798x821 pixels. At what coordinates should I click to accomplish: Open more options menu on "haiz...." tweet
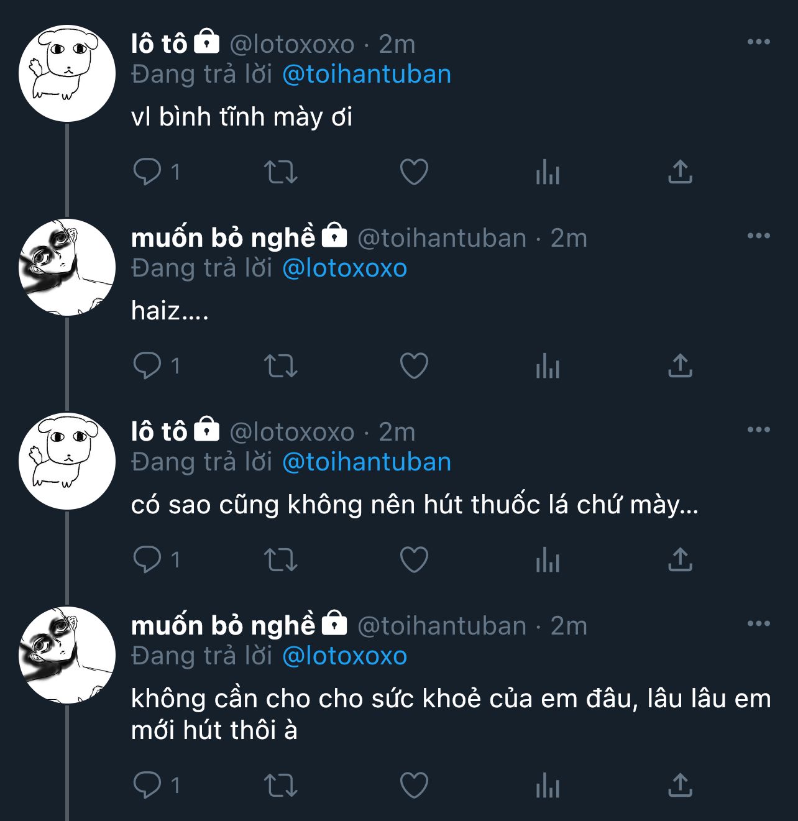[758, 236]
